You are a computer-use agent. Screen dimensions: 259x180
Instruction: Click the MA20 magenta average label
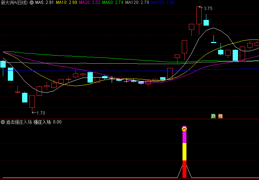click(89, 2)
